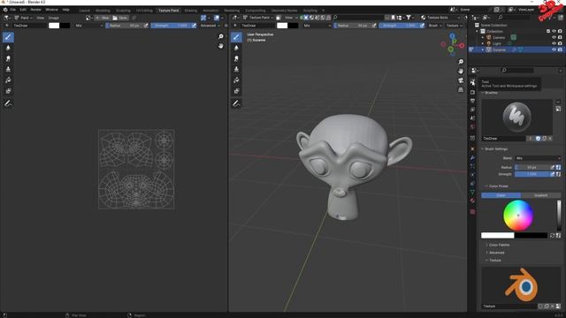Open the Texture properties checker tab
The width and height of the screenshot is (566, 318).
pos(472,212)
